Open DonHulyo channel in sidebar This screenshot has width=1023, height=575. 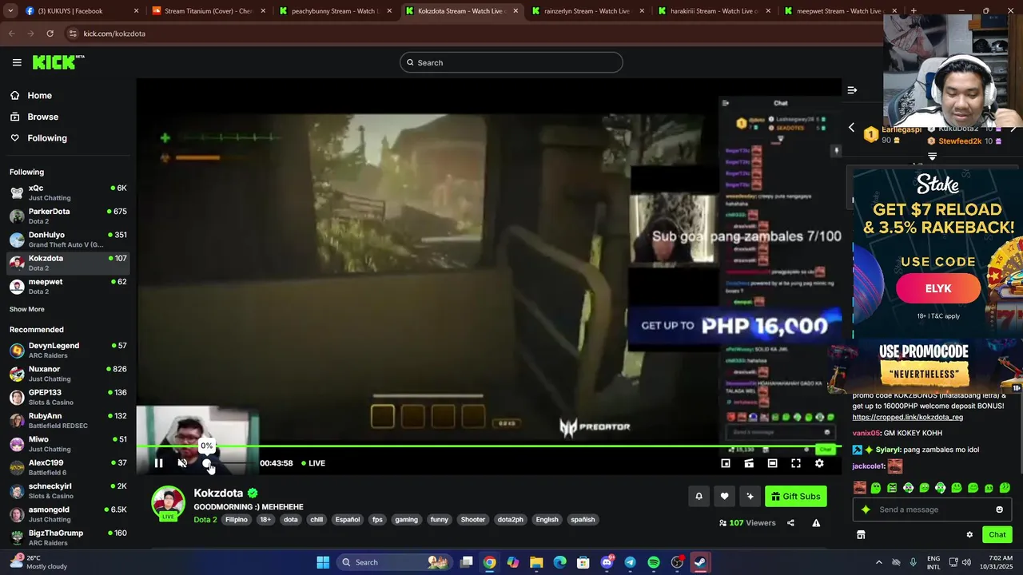68,240
